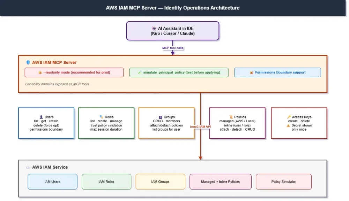Click the attach · detach · CRUD line
The height and width of the screenshot is (201, 349).
[237, 130]
